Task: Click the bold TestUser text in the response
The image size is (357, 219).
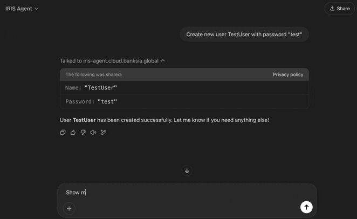Action: [84, 120]
